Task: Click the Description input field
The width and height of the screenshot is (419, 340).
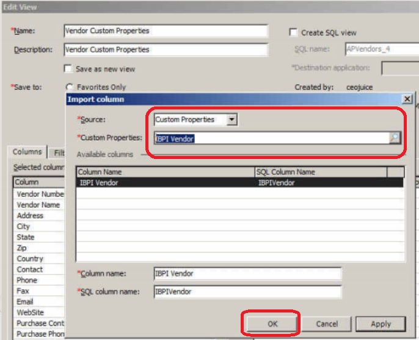Action: 166,50
